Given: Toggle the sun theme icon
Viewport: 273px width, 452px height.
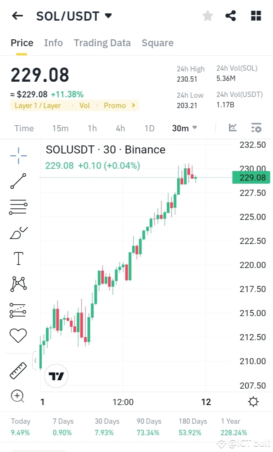Looking at the screenshot, I should coord(253,402).
